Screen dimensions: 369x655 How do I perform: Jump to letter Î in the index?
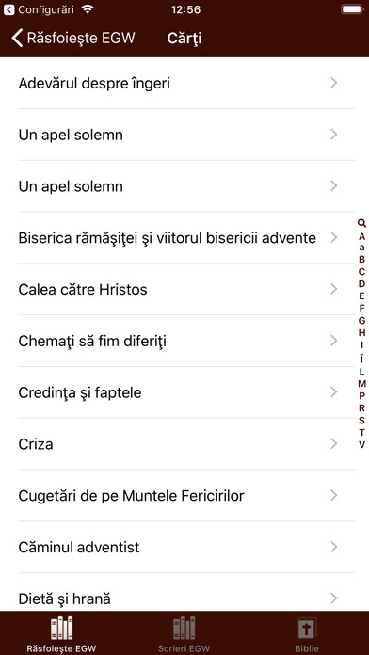click(361, 358)
